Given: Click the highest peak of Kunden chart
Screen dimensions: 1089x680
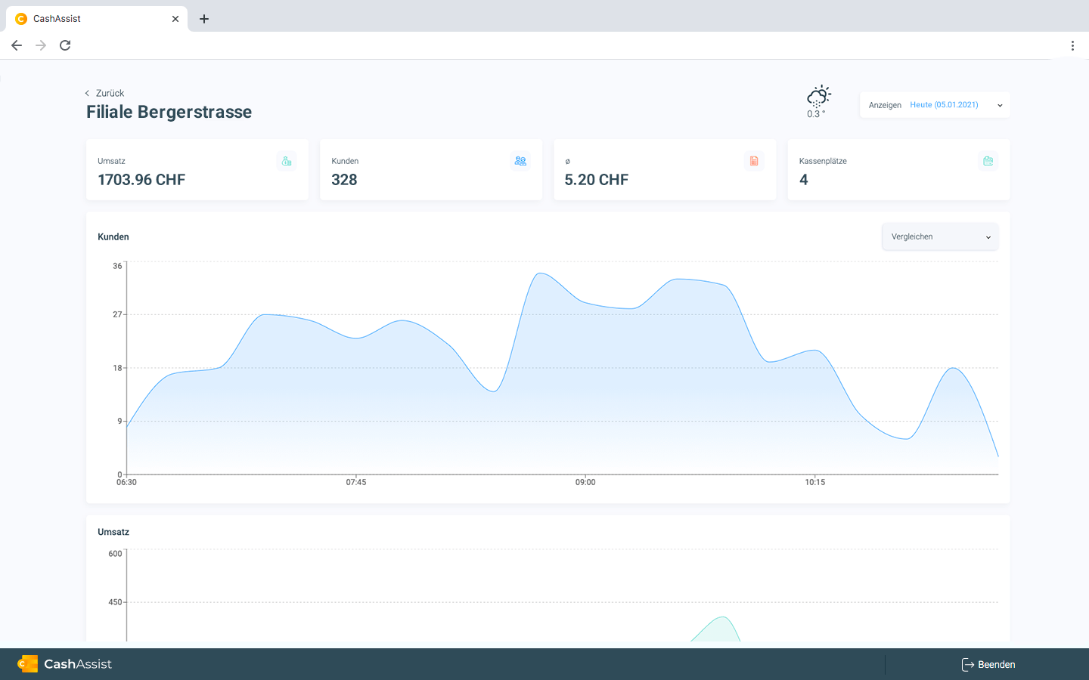Looking at the screenshot, I should pos(540,274).
